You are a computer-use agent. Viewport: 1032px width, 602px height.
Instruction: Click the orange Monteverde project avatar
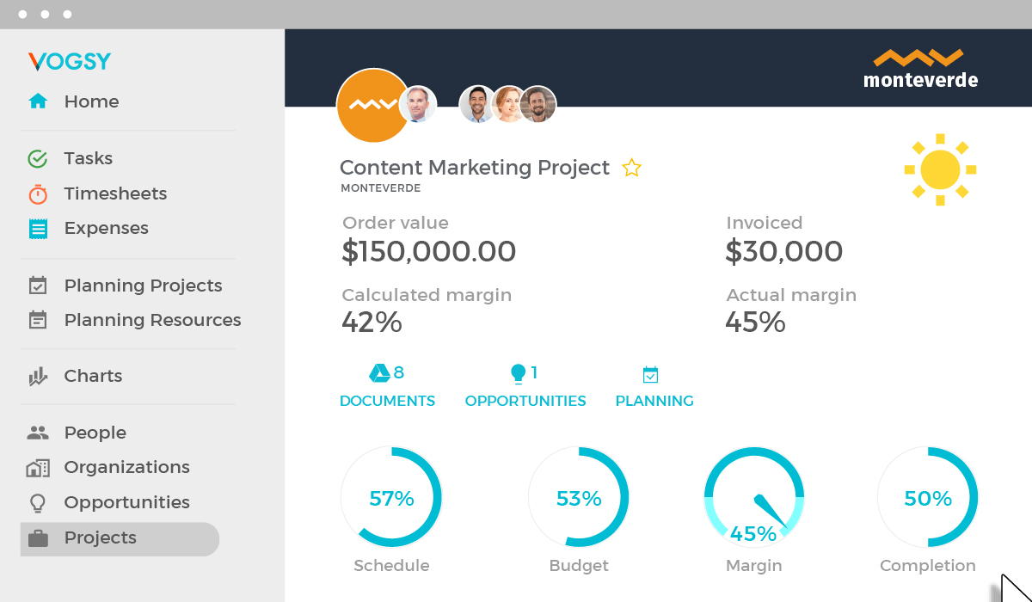[371, 106]
